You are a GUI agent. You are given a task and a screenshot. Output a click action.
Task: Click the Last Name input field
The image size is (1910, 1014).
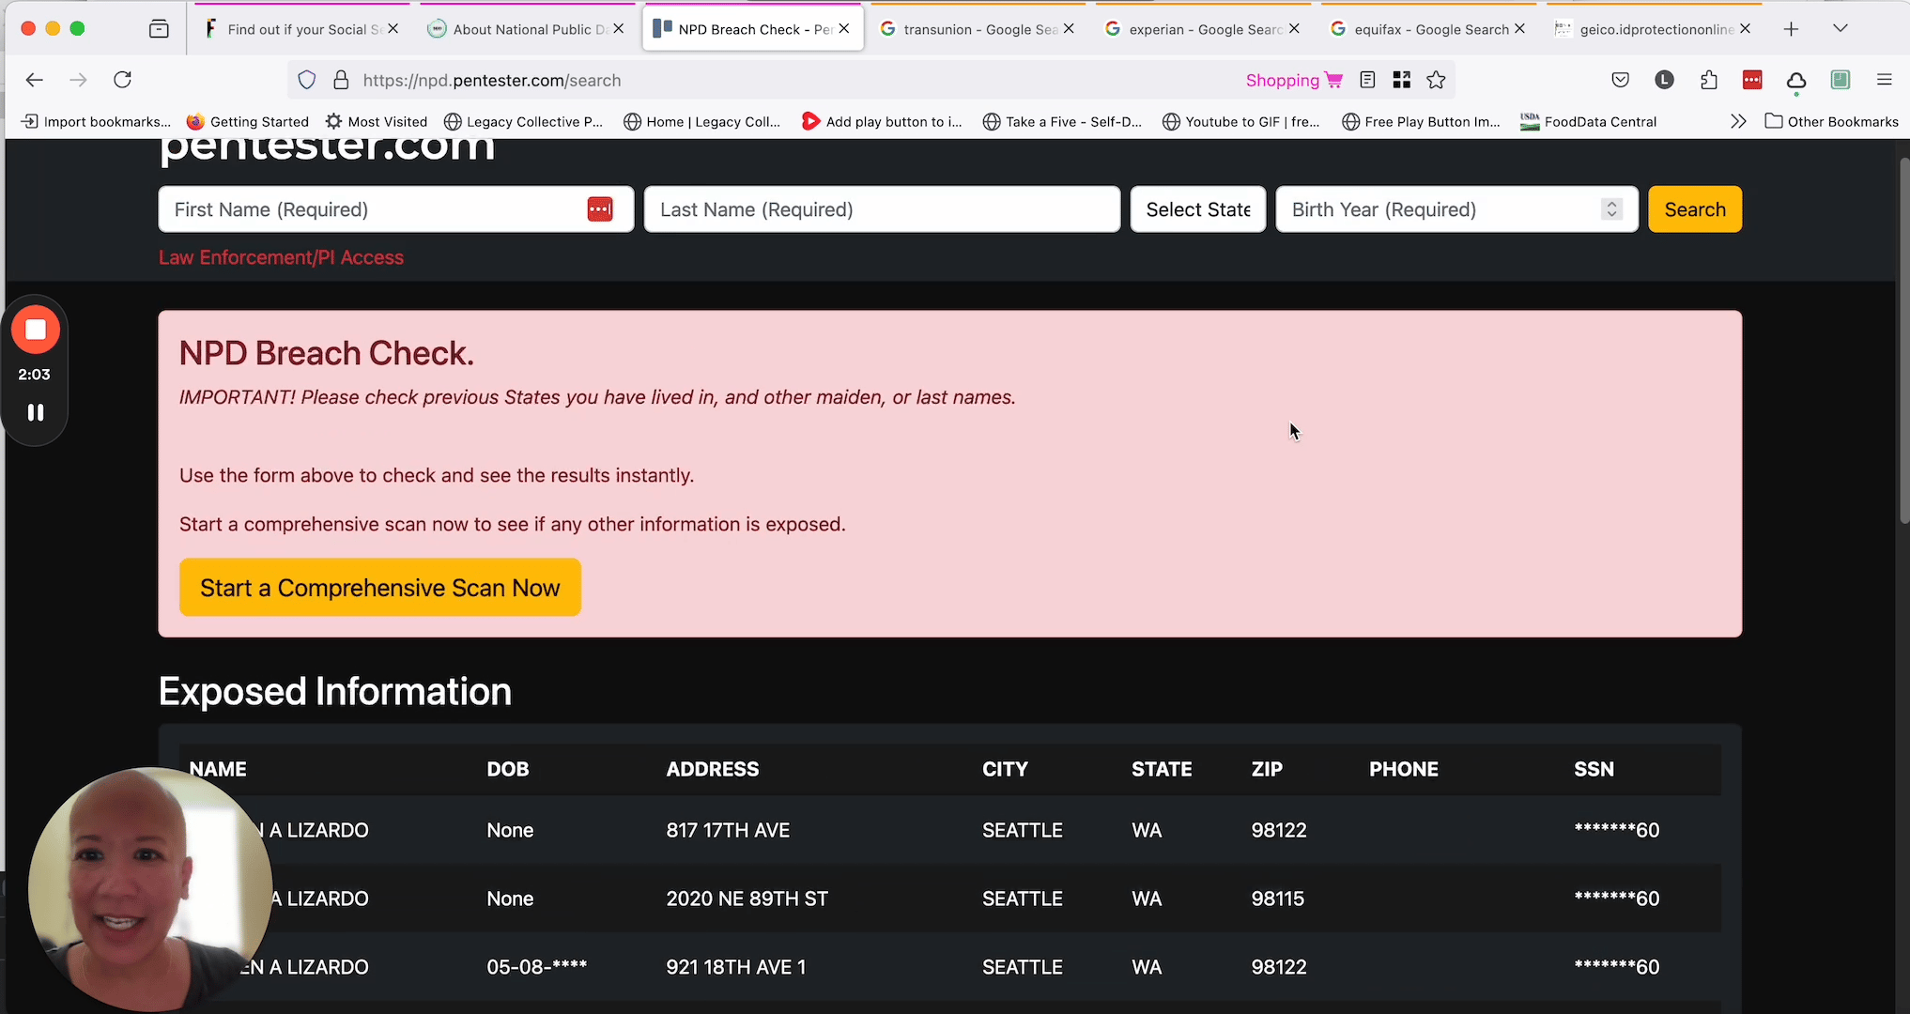882,209
